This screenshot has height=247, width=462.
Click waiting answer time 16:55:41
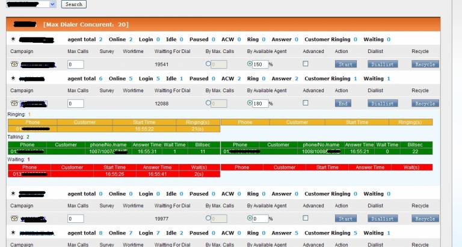pos(158,174)
